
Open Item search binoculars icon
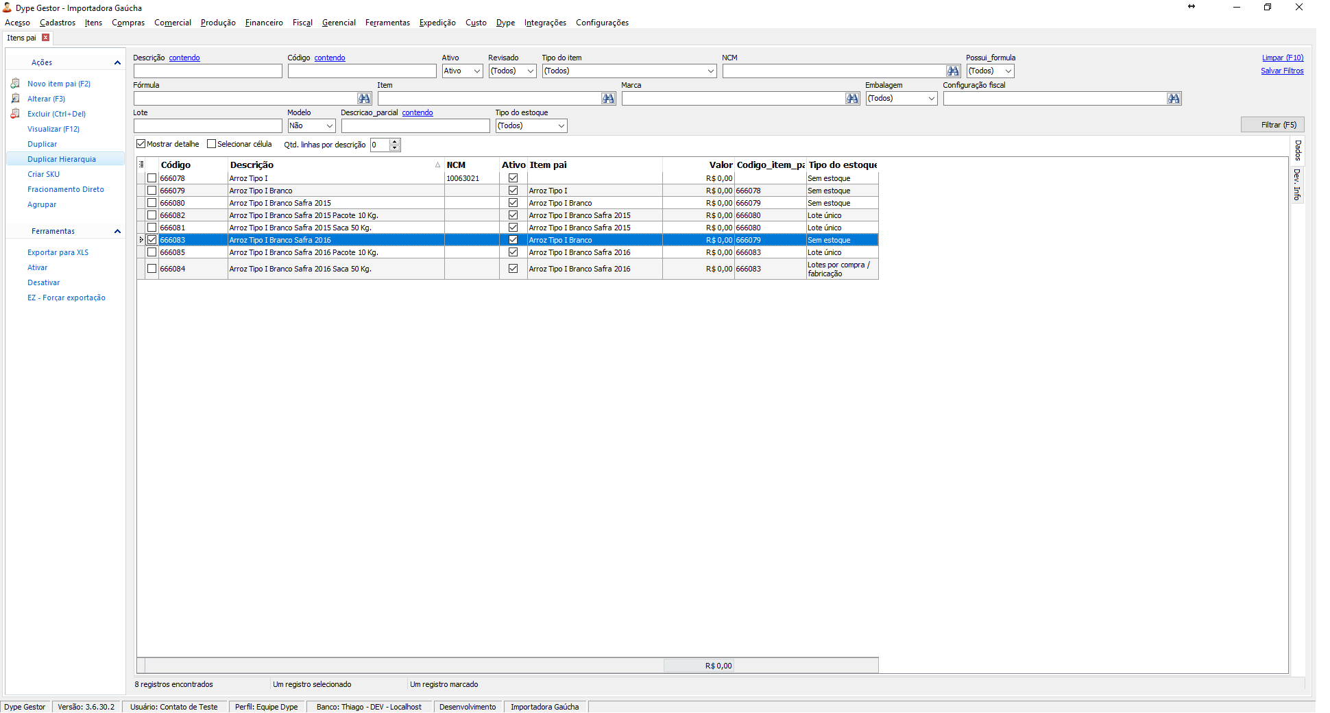click(608, 99)
